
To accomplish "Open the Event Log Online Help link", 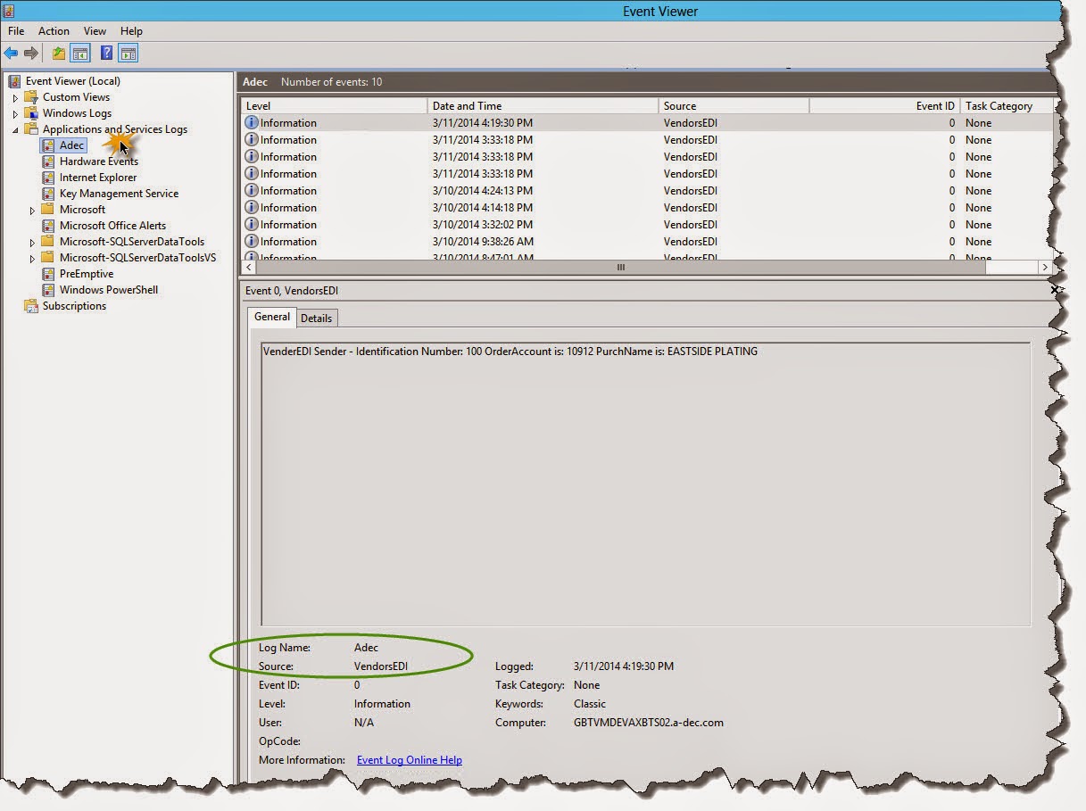I will click(410, 760).
